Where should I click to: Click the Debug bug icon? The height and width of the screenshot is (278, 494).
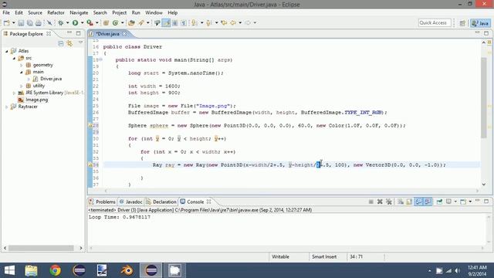pyautogui.click(x=61, y=22)
